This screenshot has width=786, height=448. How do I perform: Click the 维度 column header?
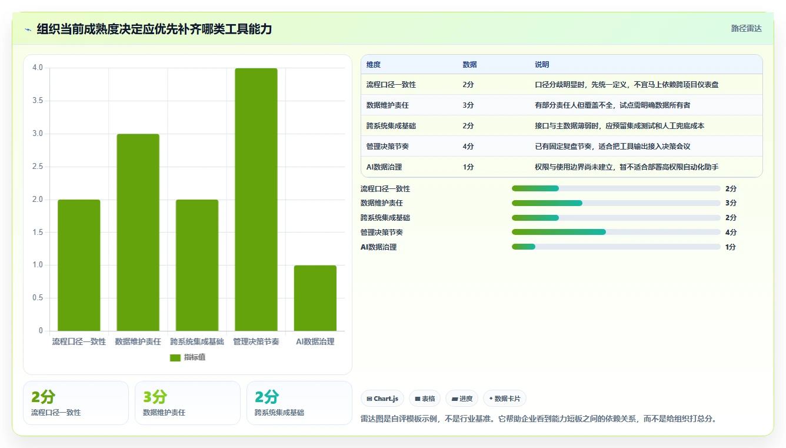[x=374, y=65]
